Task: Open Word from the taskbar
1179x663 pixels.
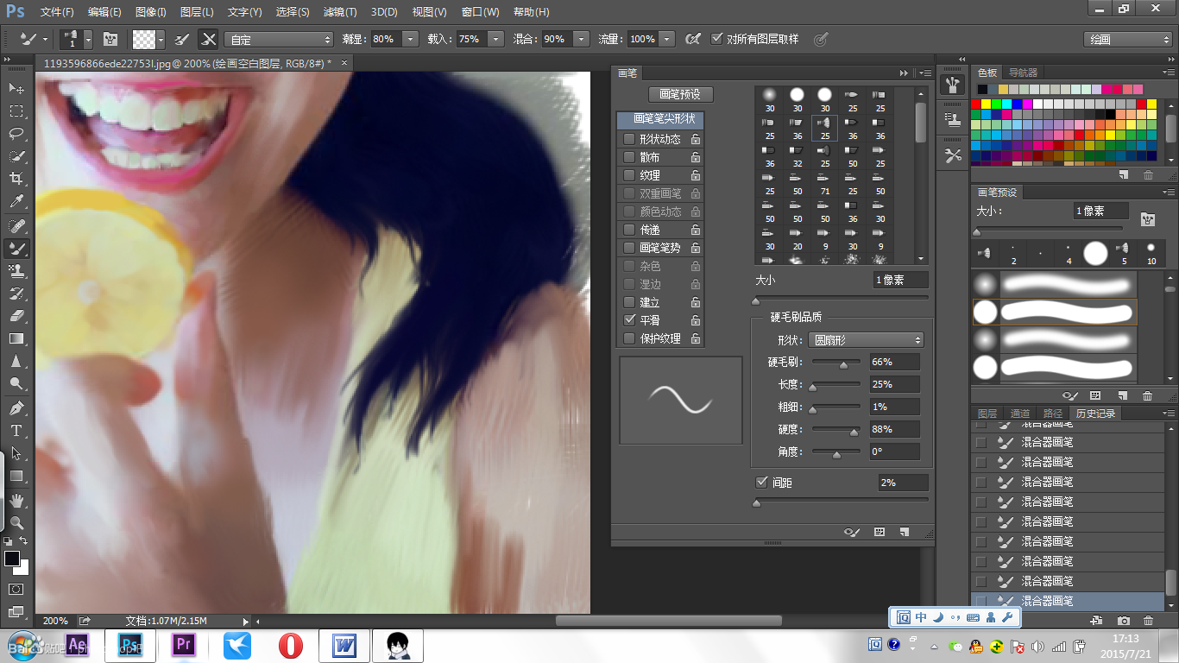Action: coord(344,645)
